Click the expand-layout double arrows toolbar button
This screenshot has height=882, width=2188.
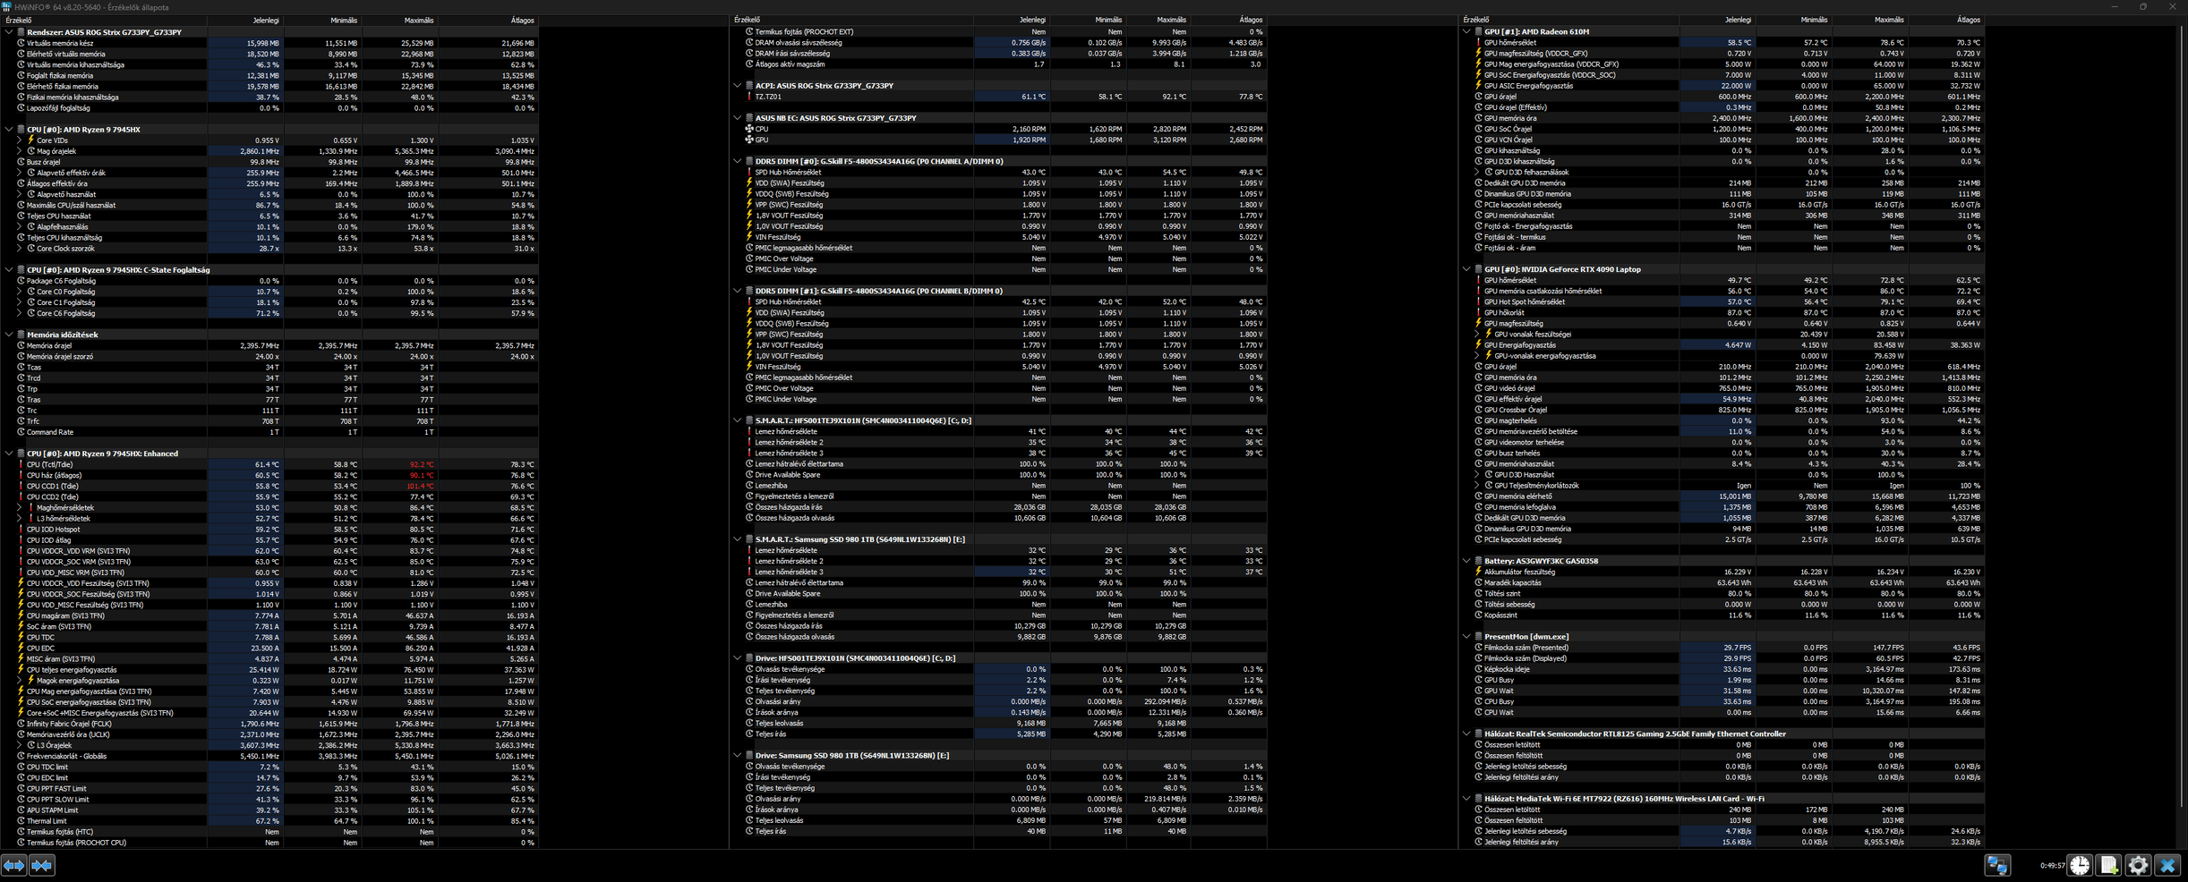click(13, 865)
